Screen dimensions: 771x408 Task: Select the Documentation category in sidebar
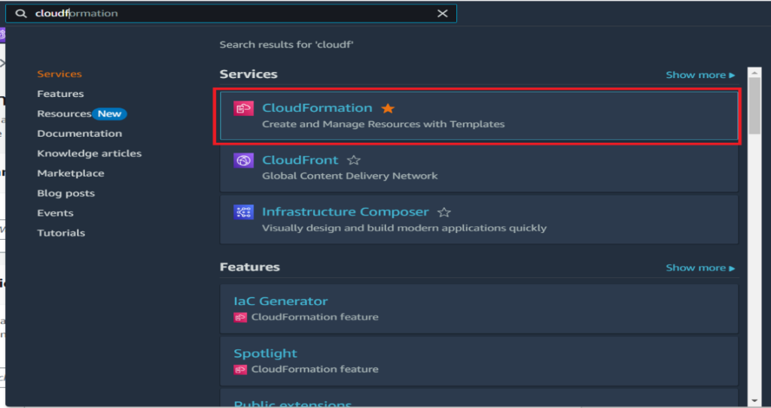79,134
